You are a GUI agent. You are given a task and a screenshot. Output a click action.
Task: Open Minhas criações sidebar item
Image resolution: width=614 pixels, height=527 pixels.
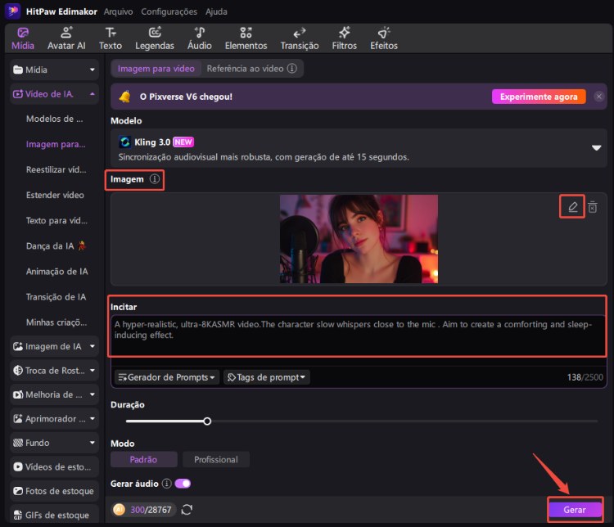(x=56, y=322)
